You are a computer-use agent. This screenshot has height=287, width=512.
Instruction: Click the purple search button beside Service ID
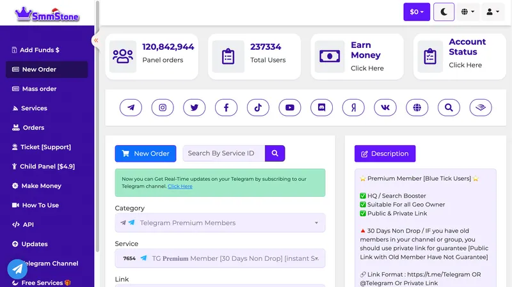click(275, 153)
